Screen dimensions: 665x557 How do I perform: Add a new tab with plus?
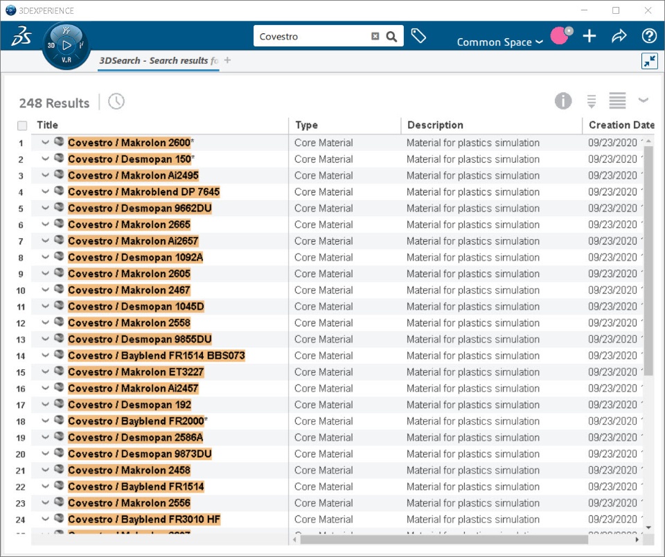227,60
